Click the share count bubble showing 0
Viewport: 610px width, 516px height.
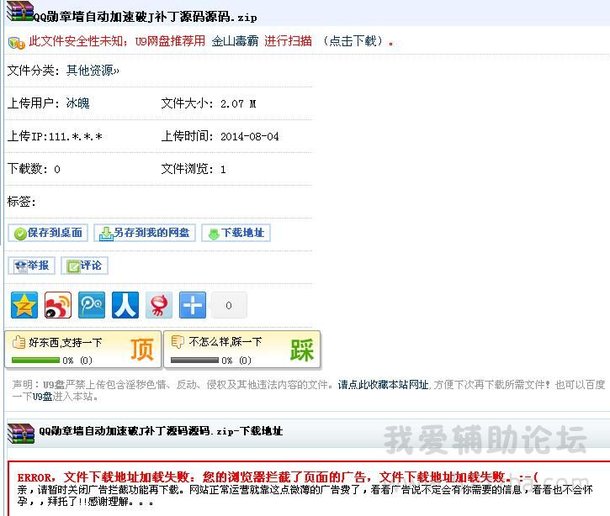[x=229, y=305]
